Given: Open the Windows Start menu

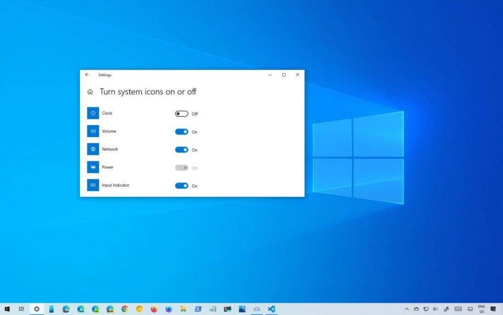Looking at the screenshot, I should 7,309.
